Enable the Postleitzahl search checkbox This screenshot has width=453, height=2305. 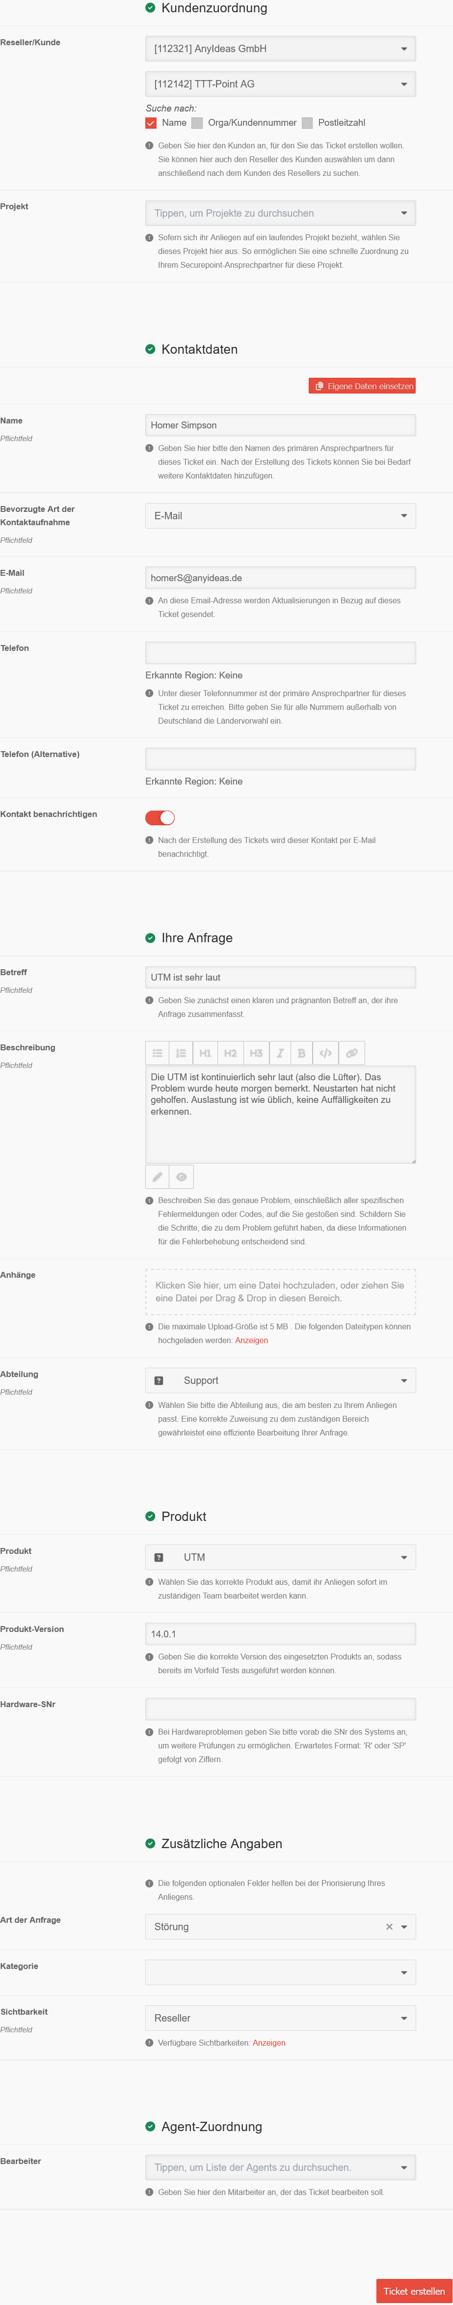tap(307, 123)
